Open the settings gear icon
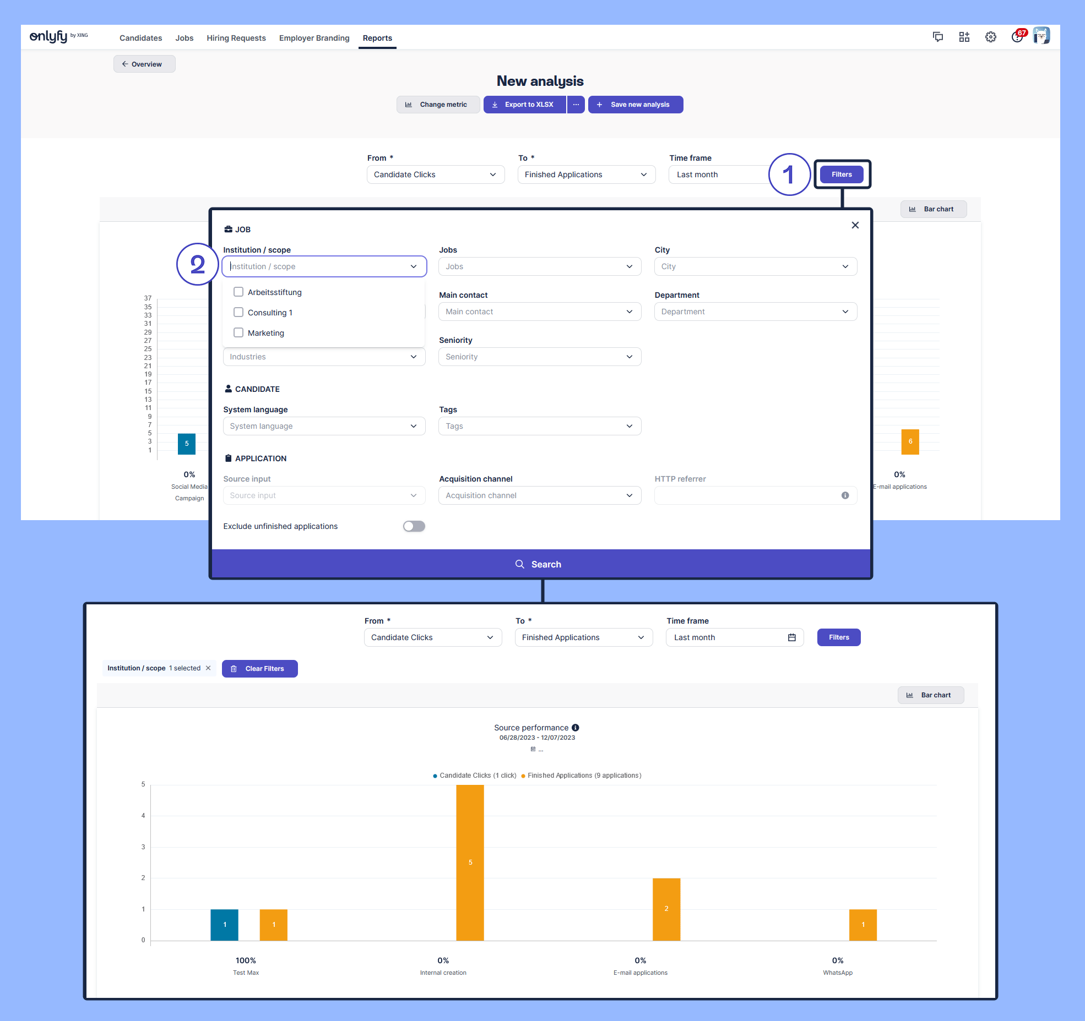 point(990,37)
